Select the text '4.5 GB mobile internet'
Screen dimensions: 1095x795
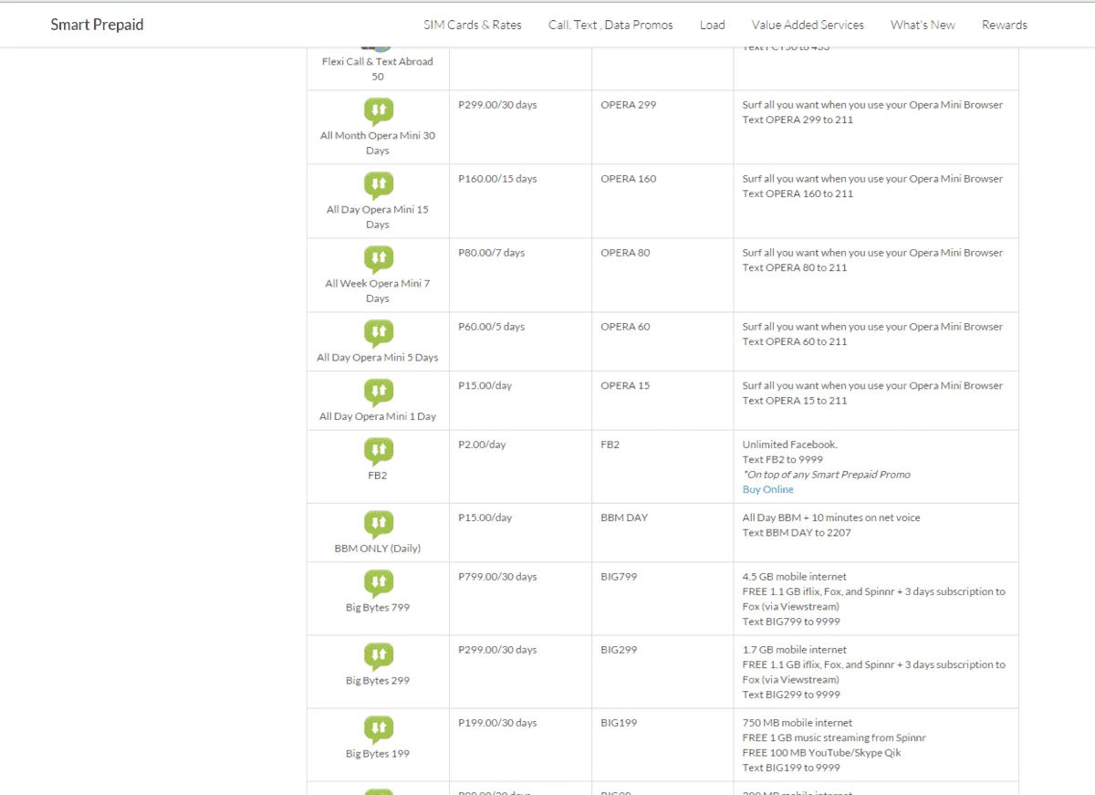pyautogui.click(x=795, y=577)
